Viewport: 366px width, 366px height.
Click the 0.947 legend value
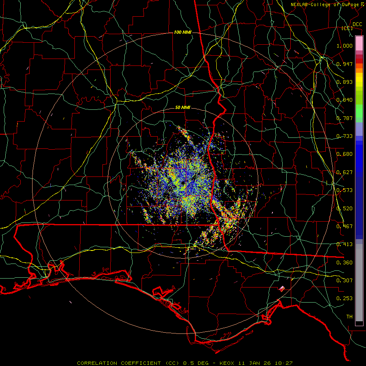point(344,64)
